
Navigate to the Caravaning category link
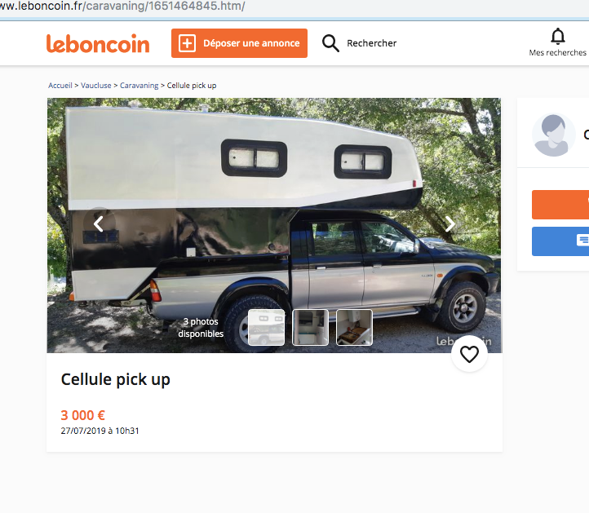(x=139, y=86)
